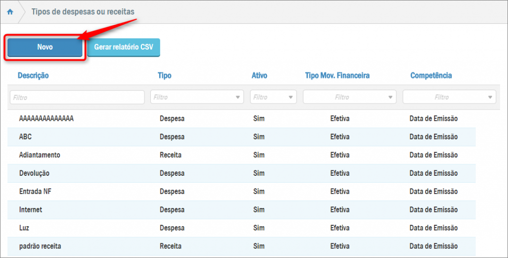Sort by Tipo Mov. Financeira header
Screen dimensions: 508x258
tap(337, 76)
